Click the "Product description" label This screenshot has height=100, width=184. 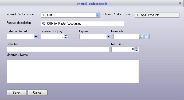pyautogui.click(x=19, y=23)
